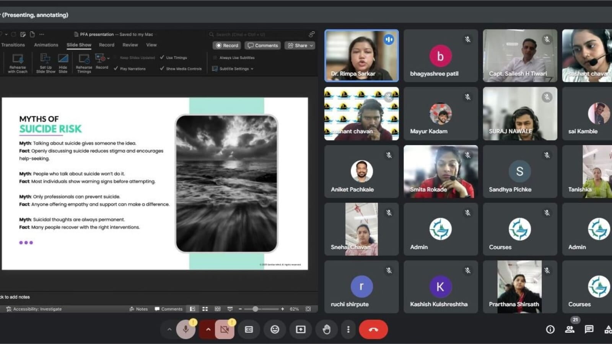
Task: Select normal view icon in status bar
Action: click(x=192, y=309)
